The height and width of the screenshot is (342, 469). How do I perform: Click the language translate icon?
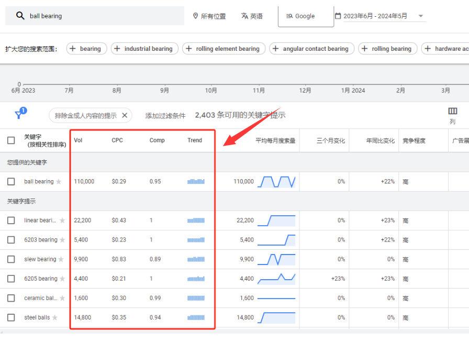[x=244, y=16]
